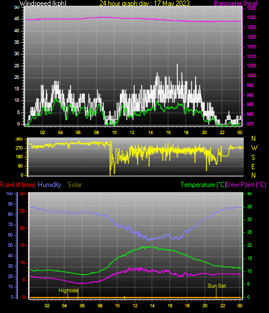
Task: Click the "1005" barometer axis value
Action: coord(251,66)
